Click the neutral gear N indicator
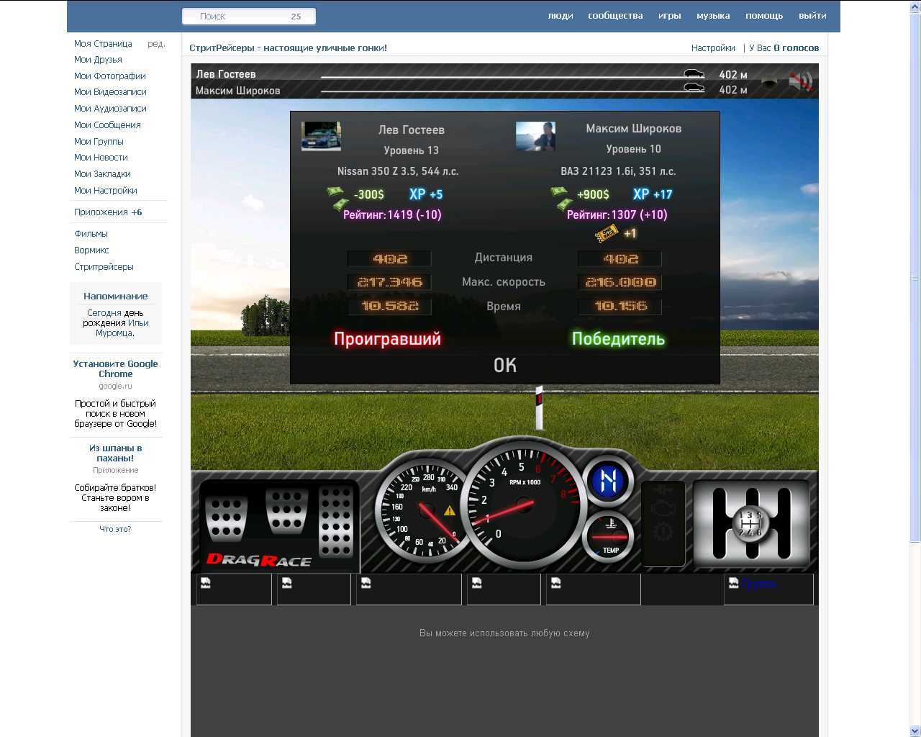This screenshot has height=737, width=921. pos(608,481)
